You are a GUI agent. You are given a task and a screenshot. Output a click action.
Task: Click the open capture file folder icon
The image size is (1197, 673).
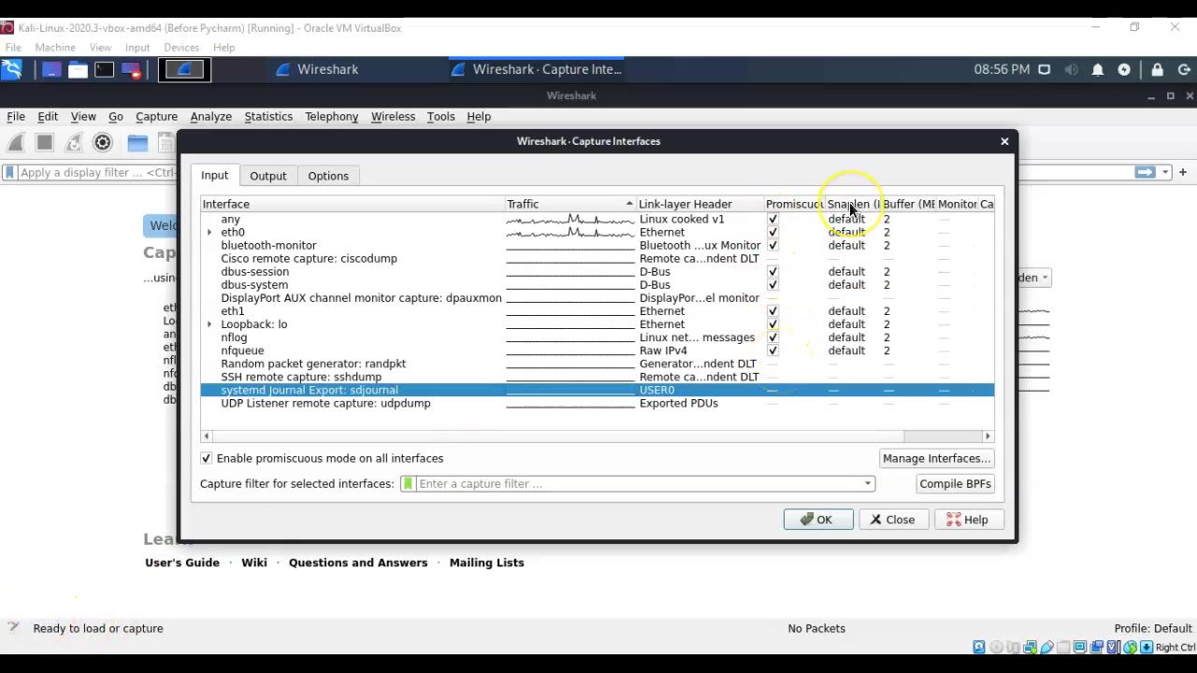point(137,143)
